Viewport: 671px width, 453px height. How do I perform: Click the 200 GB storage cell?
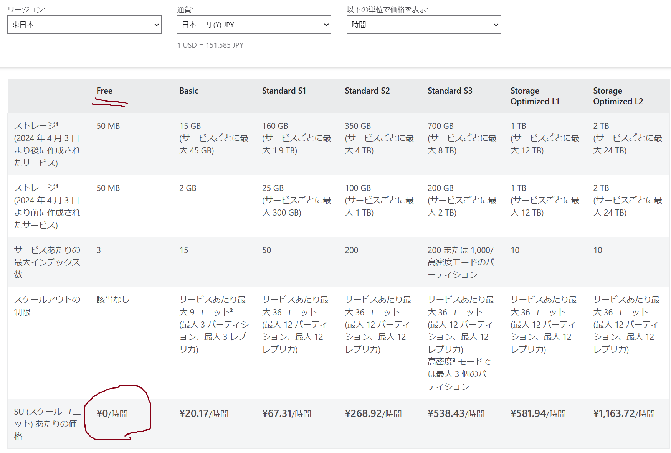[462, 200]
